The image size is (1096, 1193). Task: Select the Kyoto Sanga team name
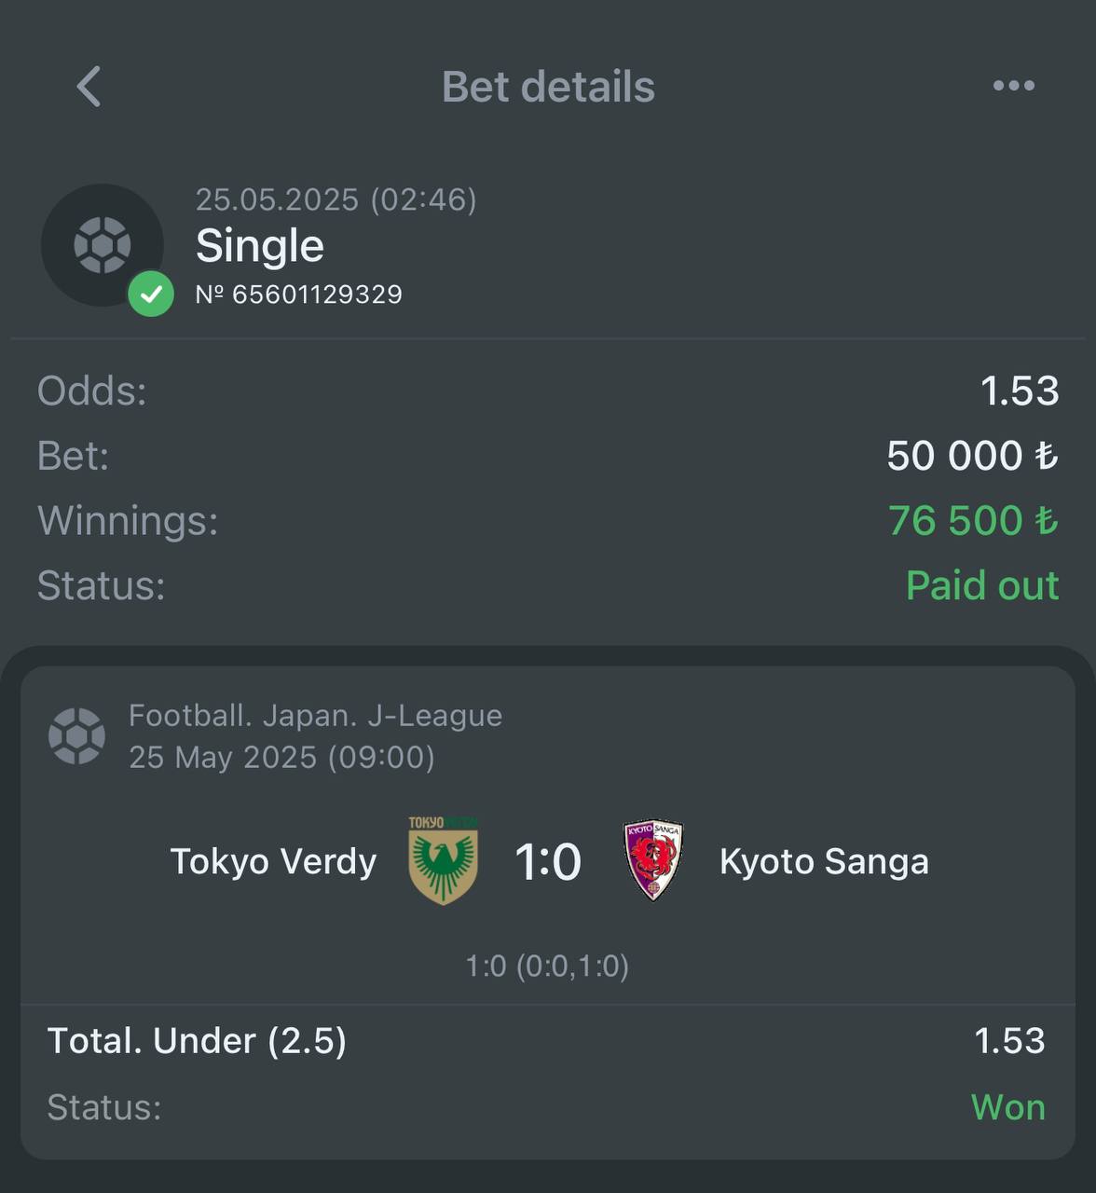(824, 861)
